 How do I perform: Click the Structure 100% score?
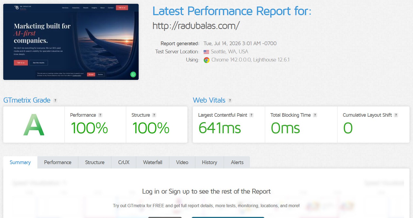click(x=151, y=128)
